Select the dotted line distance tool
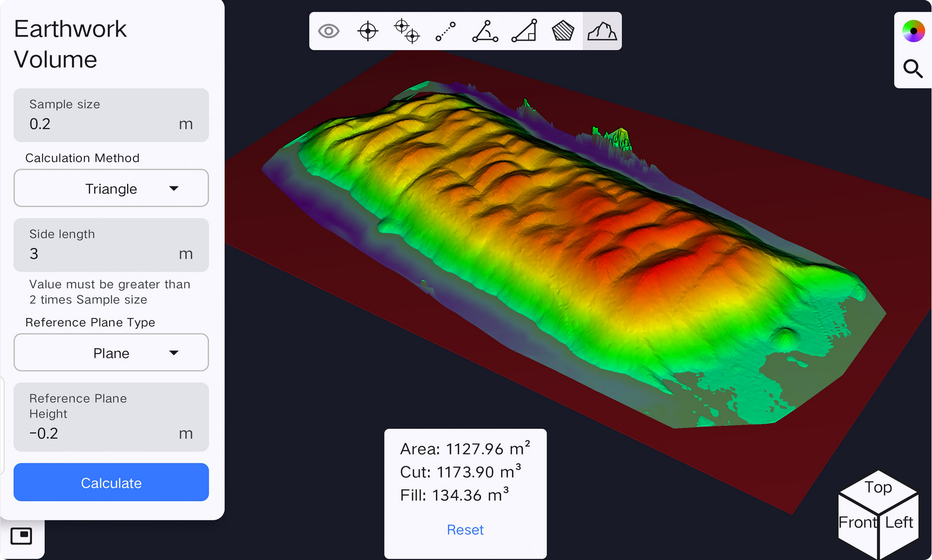The image size is (932, 560). pos(446,31)
